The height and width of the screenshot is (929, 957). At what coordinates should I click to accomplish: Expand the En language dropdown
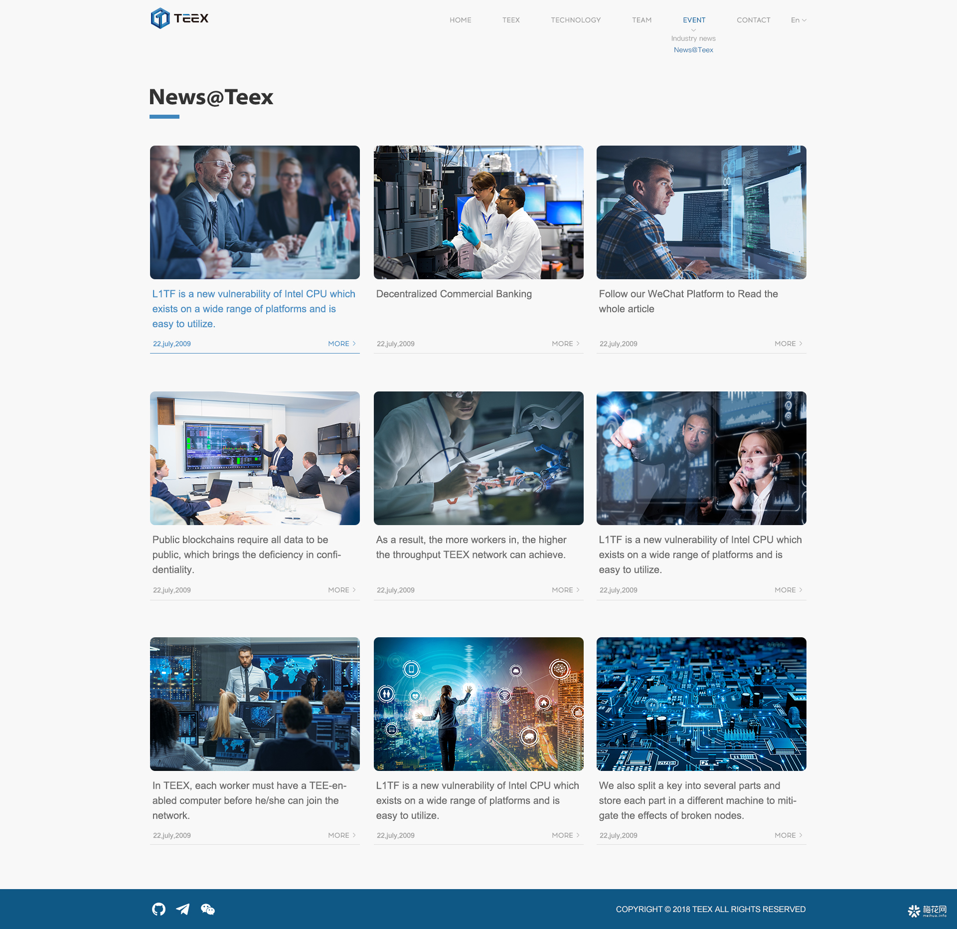(x=798, y=20)
